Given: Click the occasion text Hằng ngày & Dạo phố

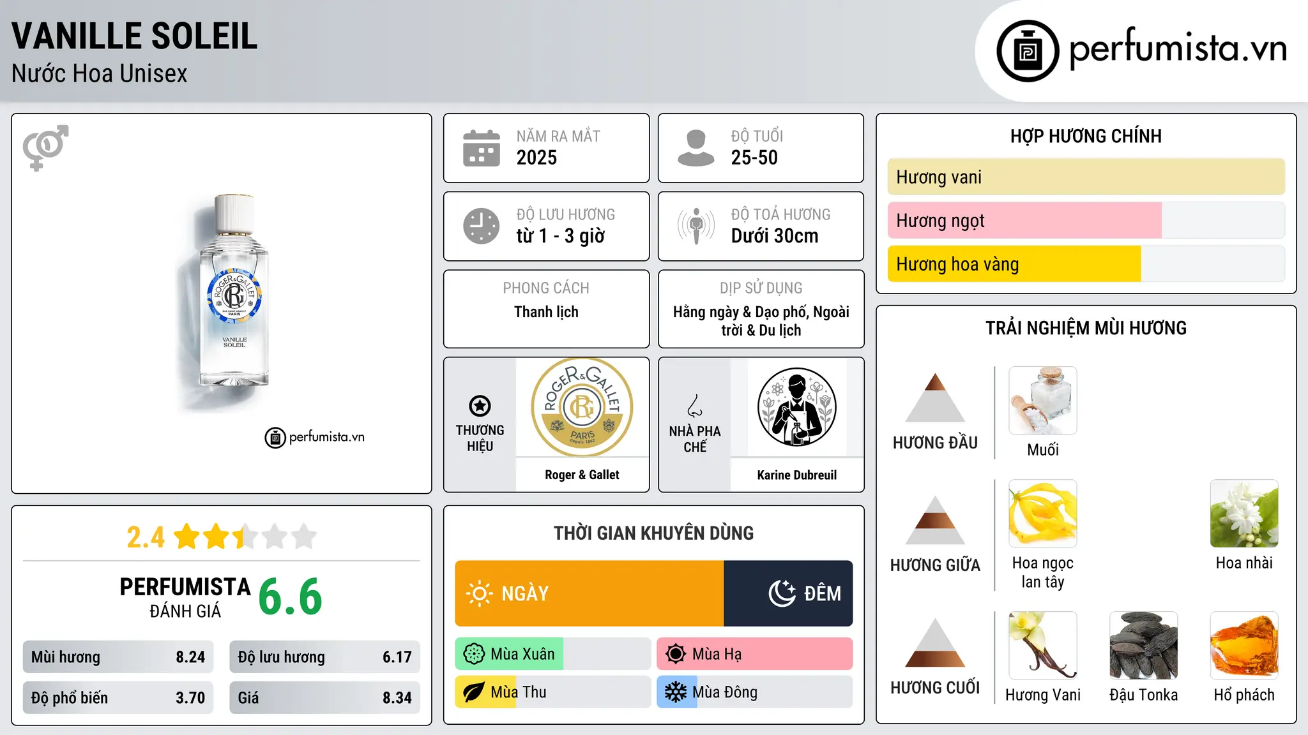Looking at the screenshot, I should (741, 312).
